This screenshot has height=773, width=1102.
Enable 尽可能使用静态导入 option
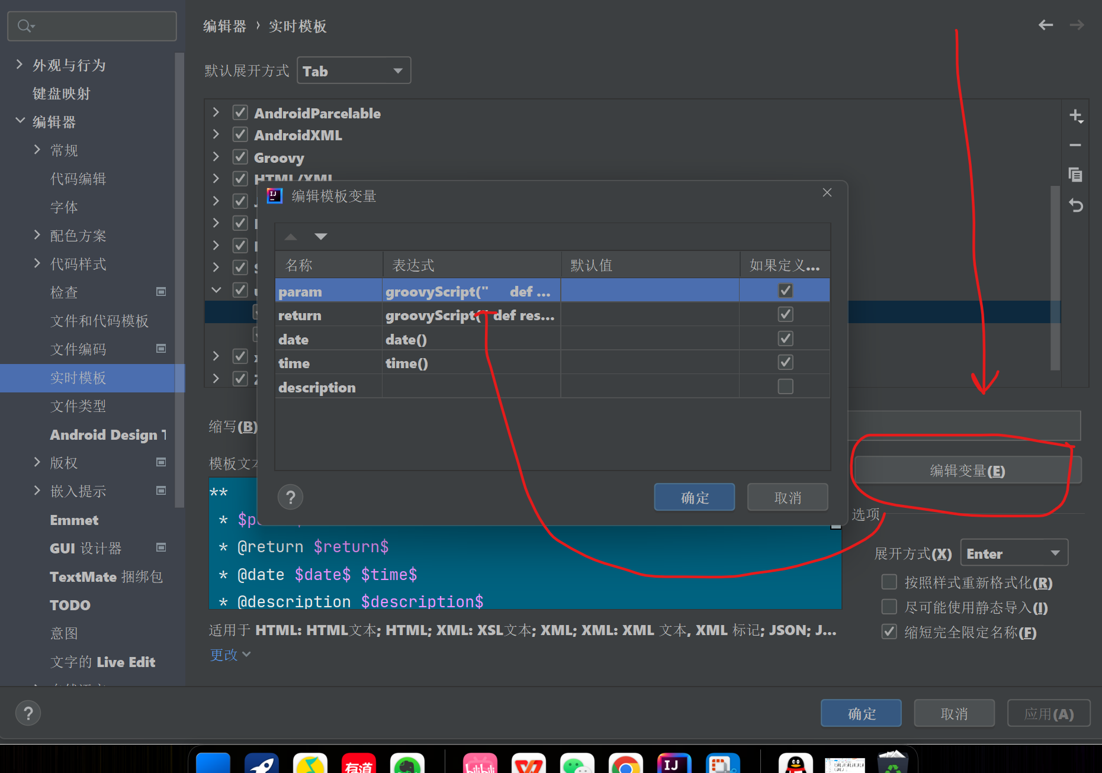pos(889,607)
